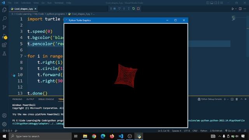Open editor More Actions ellipsis

click(x=245, y=9)
